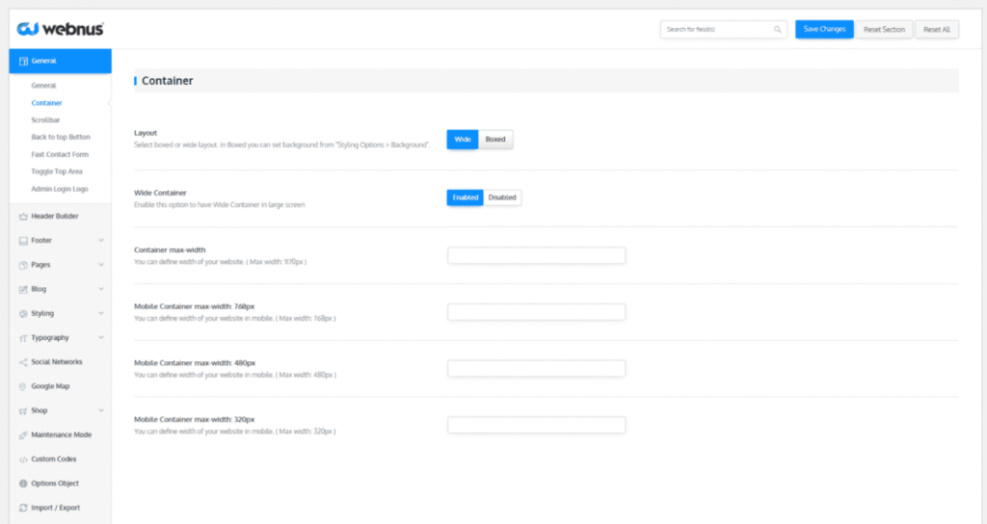Click the Footer icon in sidebar
The height and width of the screenshot is (524, 987).
[x=23, y=241]
